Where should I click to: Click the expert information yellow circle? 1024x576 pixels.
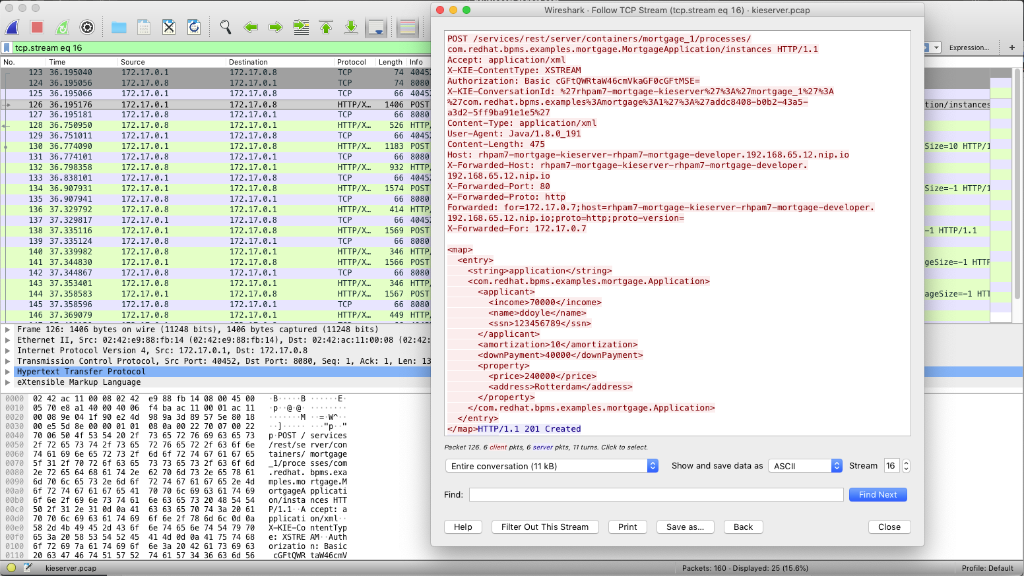pos(11,567)
